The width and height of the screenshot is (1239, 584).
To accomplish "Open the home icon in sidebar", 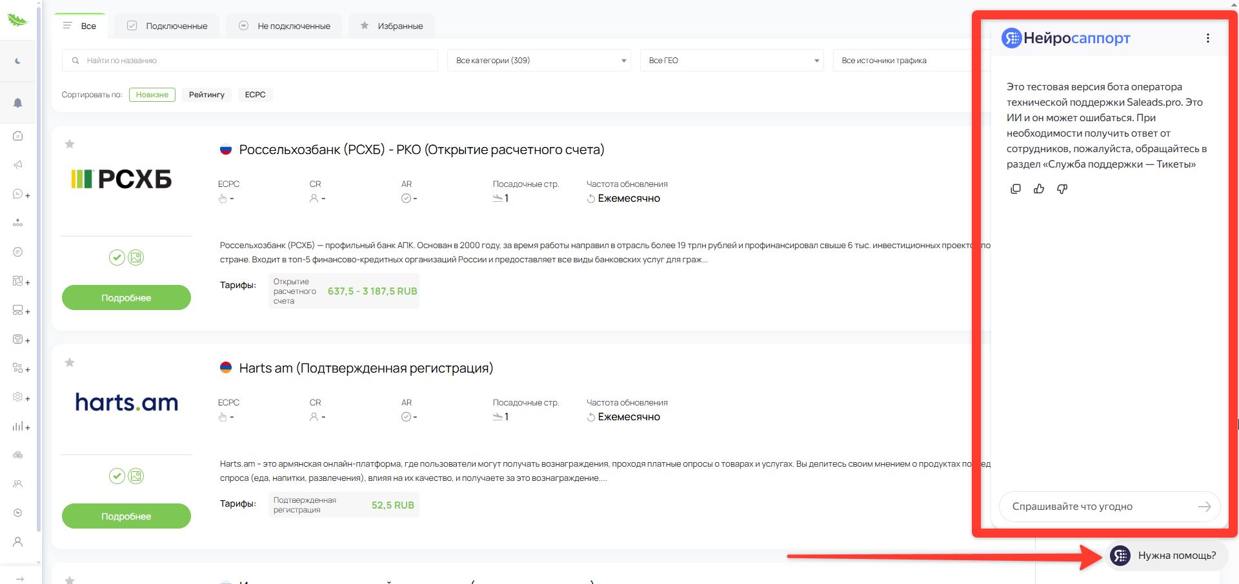I will click(18, 135).
